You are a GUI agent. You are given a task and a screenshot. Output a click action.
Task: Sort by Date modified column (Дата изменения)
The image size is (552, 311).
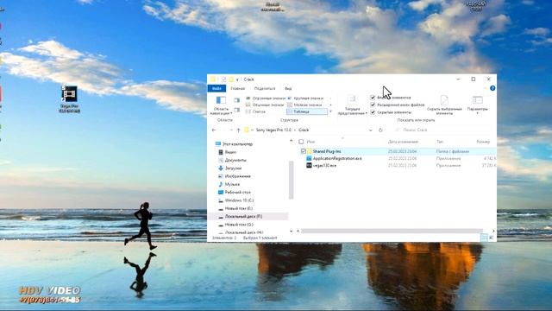403,142
